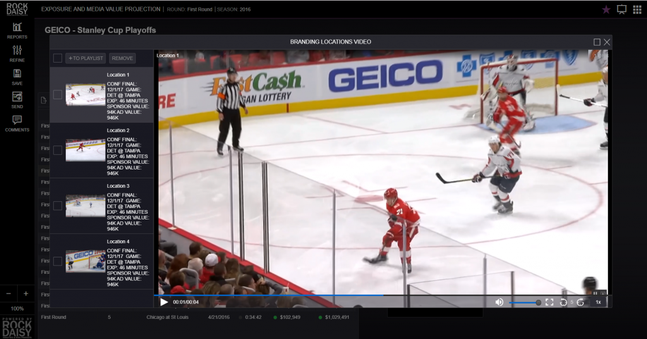The image size is (647, 339).
Task: Check the Location 1 checkbox
Action: 57,95
